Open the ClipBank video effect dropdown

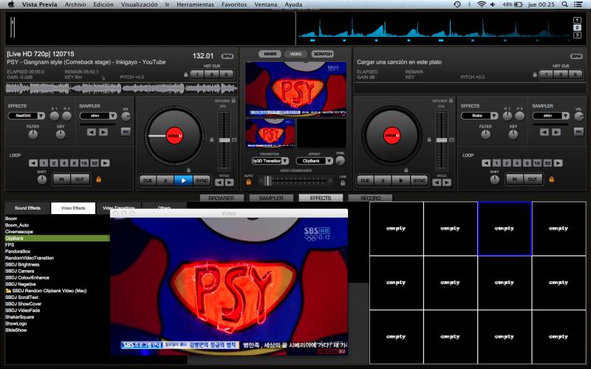315,161
